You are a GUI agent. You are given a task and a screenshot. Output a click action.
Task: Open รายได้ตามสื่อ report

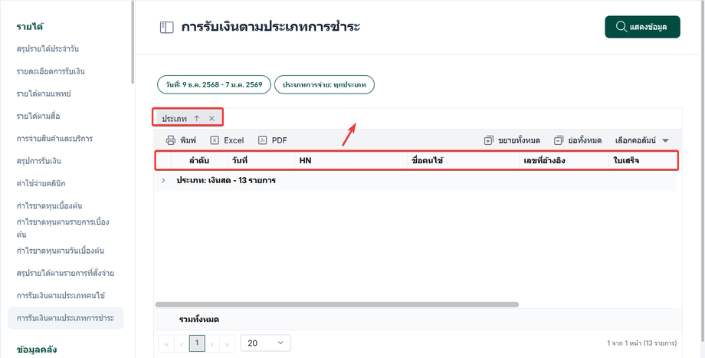[38, 116]
